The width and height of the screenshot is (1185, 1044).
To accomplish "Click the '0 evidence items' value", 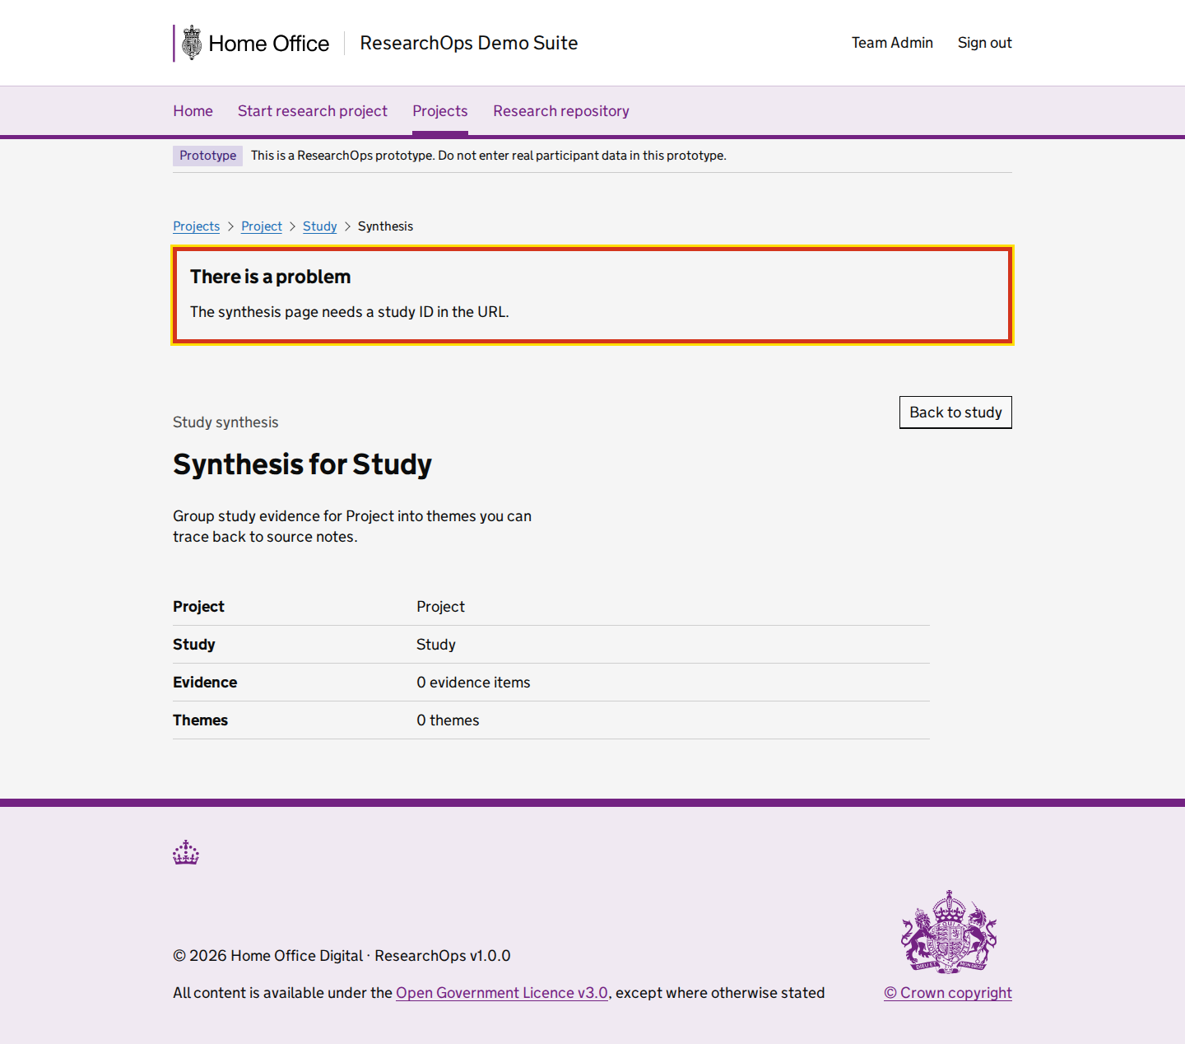I will tap(473, 683).
